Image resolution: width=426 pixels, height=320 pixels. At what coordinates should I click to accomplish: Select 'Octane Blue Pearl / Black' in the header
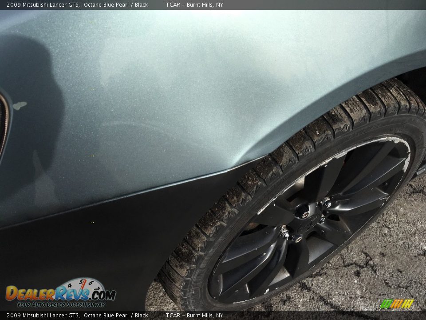coord(115,5)
